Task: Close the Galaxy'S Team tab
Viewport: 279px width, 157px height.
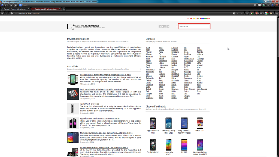Action: (x=28, y=9)
